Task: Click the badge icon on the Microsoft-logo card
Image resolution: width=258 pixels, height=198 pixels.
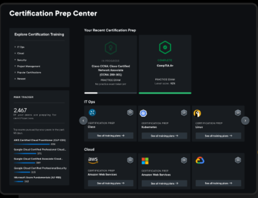Action: tap(184, 160)
